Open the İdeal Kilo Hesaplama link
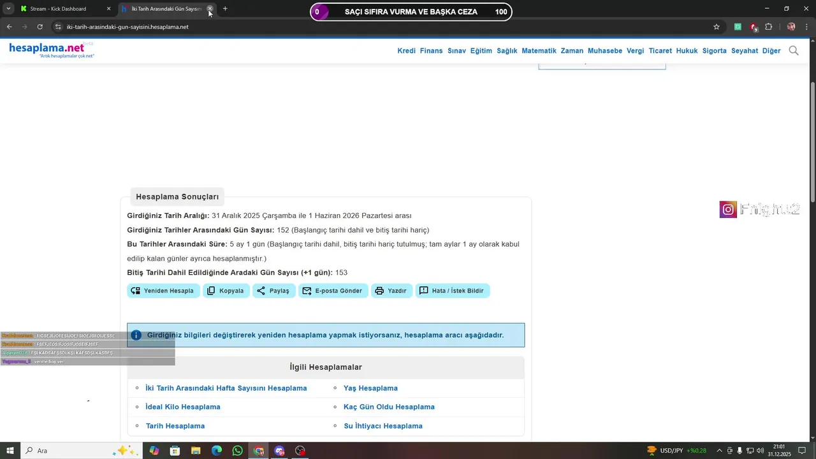The image size is (816, 459). [x=183, y=407]
